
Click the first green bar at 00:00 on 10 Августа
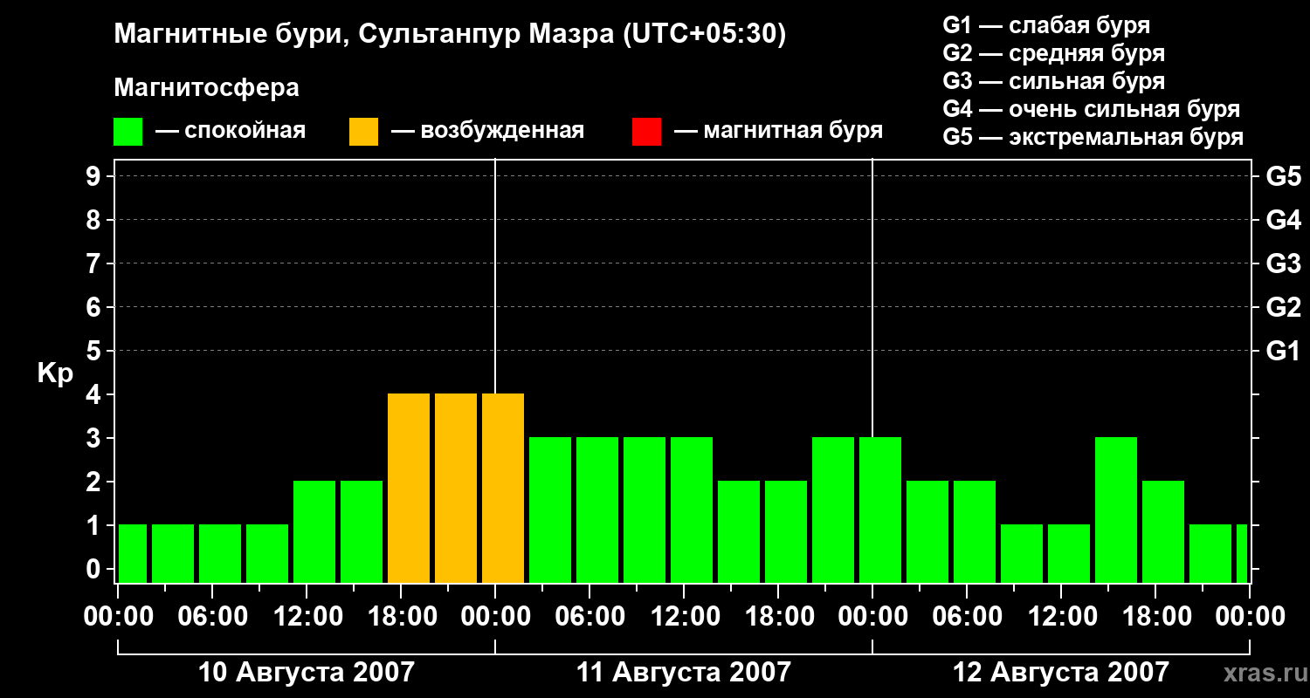pyautogui.click(x=133, y=553)
